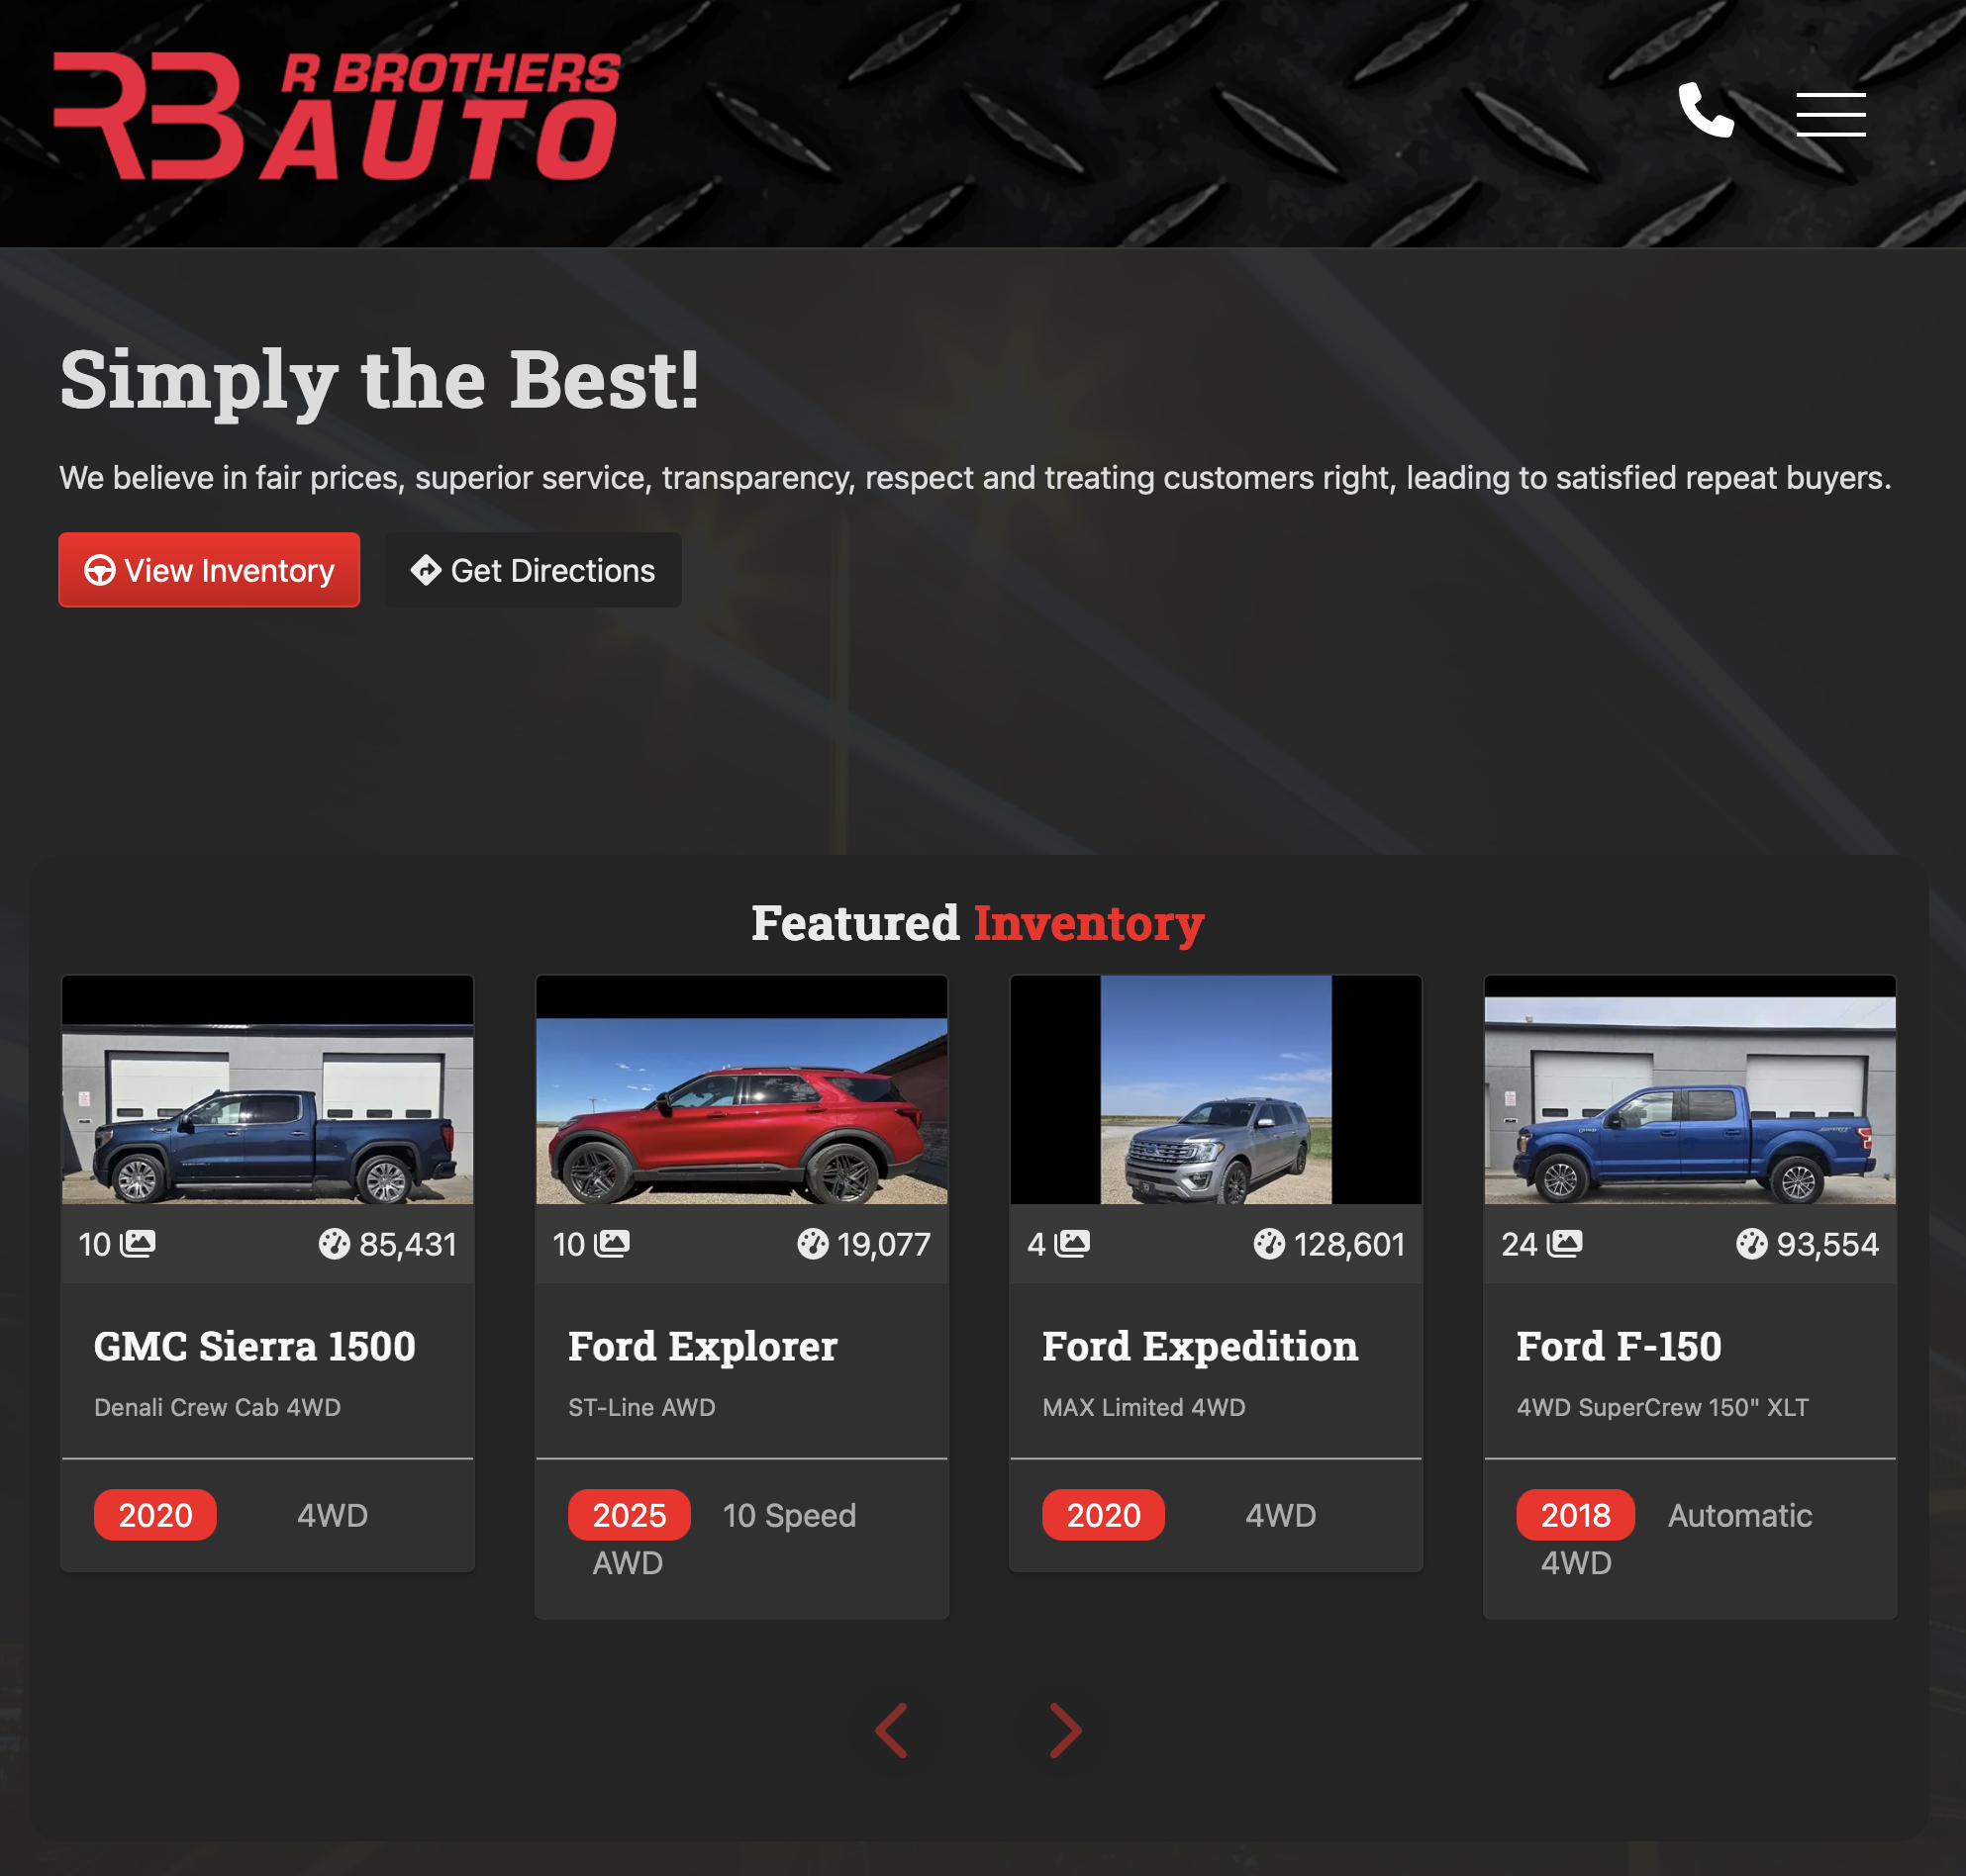Click the 2018 year badge on Ford F-150
Image resolution: width=1966 pixels, height=1876 pixels.
(x=1576, y=1515)
